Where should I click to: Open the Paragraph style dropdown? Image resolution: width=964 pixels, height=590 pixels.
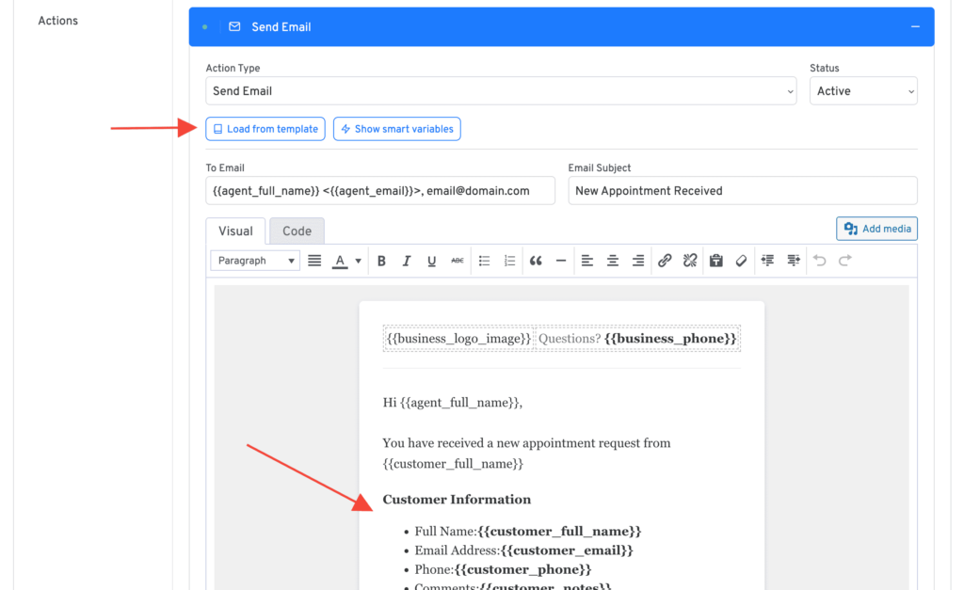point(254,261)
